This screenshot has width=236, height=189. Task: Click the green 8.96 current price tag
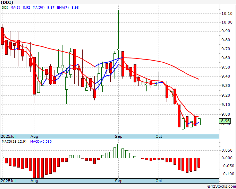(x=225, y=121)
